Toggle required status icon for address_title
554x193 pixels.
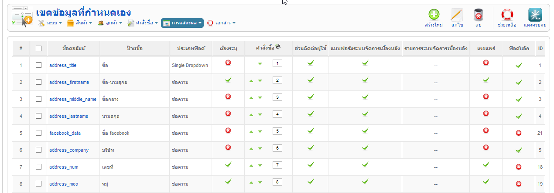click(x=228, y=63)
